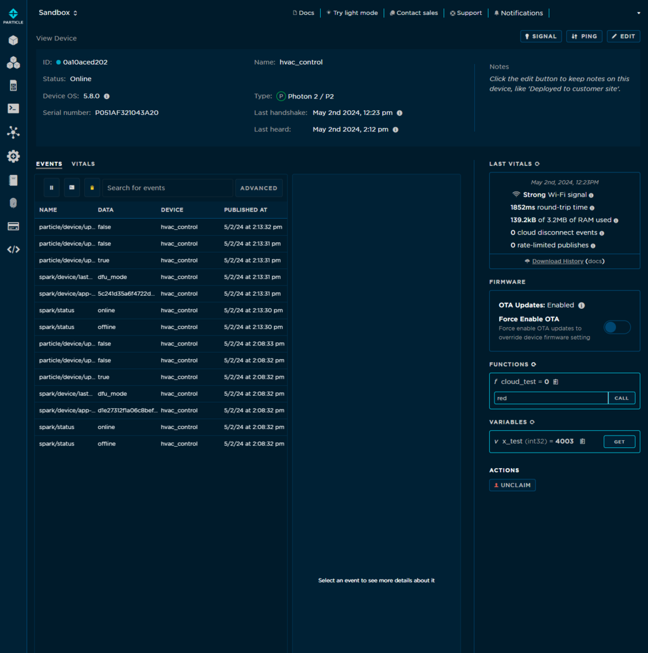Click info icon next to rate-limited publishes

pyautogui.click(x=593, y=246)
